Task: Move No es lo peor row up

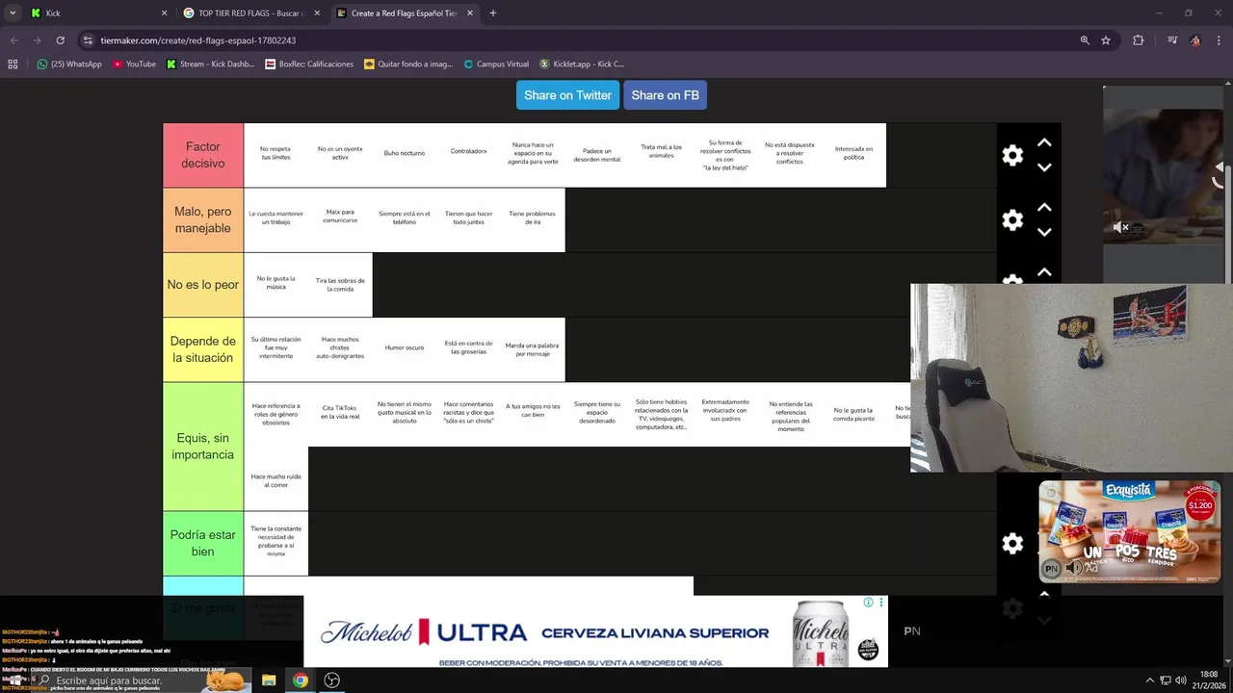Action: pyautogui.click(x=1044, y=272)
